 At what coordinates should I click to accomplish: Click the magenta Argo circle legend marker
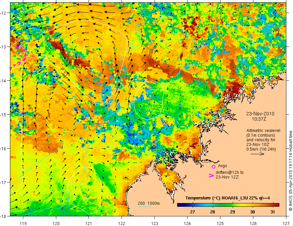point(213,167)
